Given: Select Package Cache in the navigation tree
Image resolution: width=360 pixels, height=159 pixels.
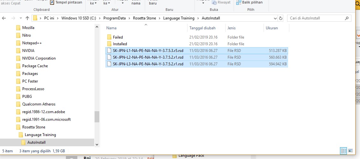Looking at the screenshot, I should click(x=35, y=66).
